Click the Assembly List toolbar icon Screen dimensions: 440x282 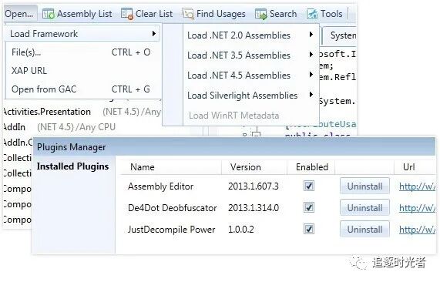(x=49, y=14)
